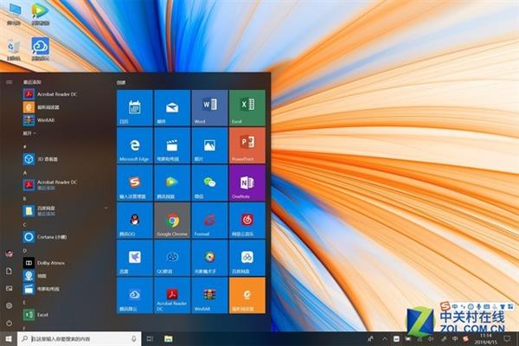Image resolution: width=519 pixels, height=346 pixels.
Task: Click the Power button in the Start menu
Action: coord(10,323)
